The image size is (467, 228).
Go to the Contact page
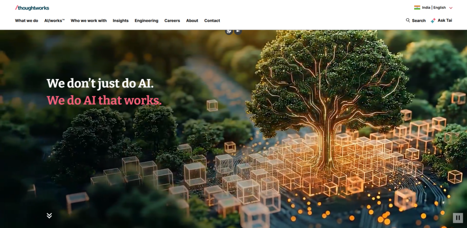[212, 21]
